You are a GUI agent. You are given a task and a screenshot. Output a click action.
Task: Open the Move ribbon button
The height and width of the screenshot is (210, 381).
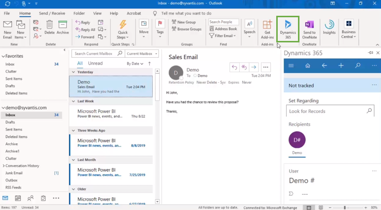pyautogui.click(x=144, y=29)
